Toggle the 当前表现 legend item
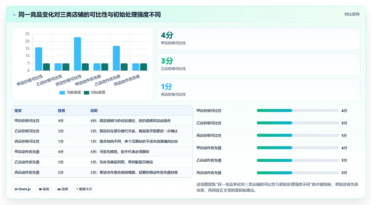The image size is (372, 205). tap(70, 92)
